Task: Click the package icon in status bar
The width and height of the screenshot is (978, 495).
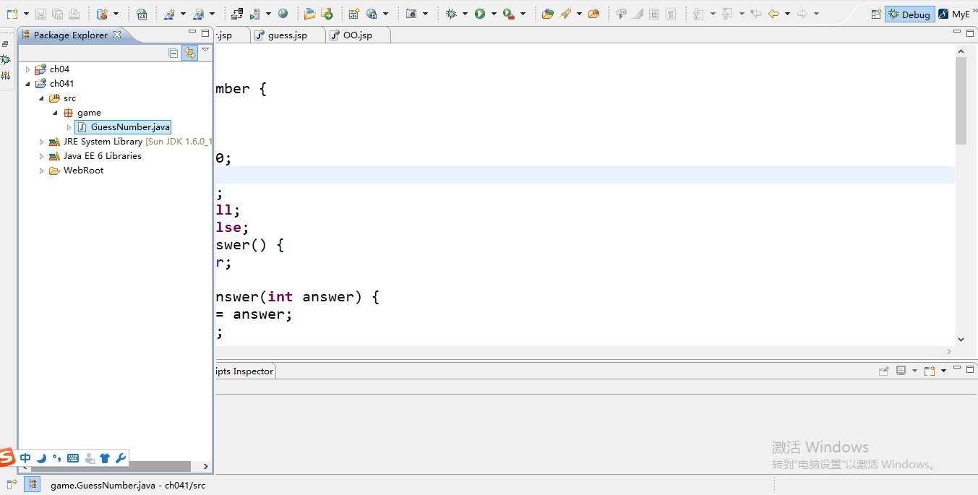Action: [x=32, y=484]
